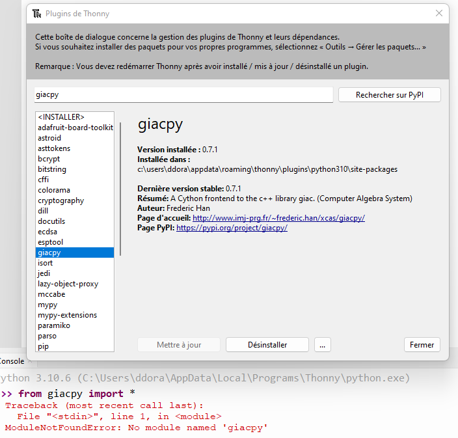Select mypy in the package list

click(x=74, y=305)
